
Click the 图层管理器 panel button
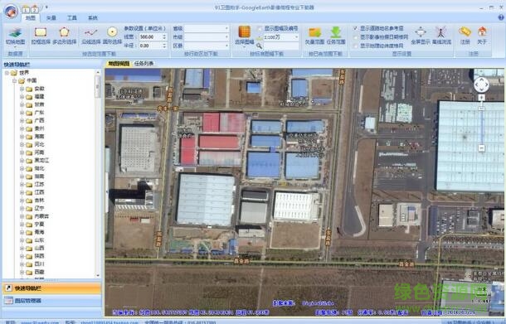(51, 301)
